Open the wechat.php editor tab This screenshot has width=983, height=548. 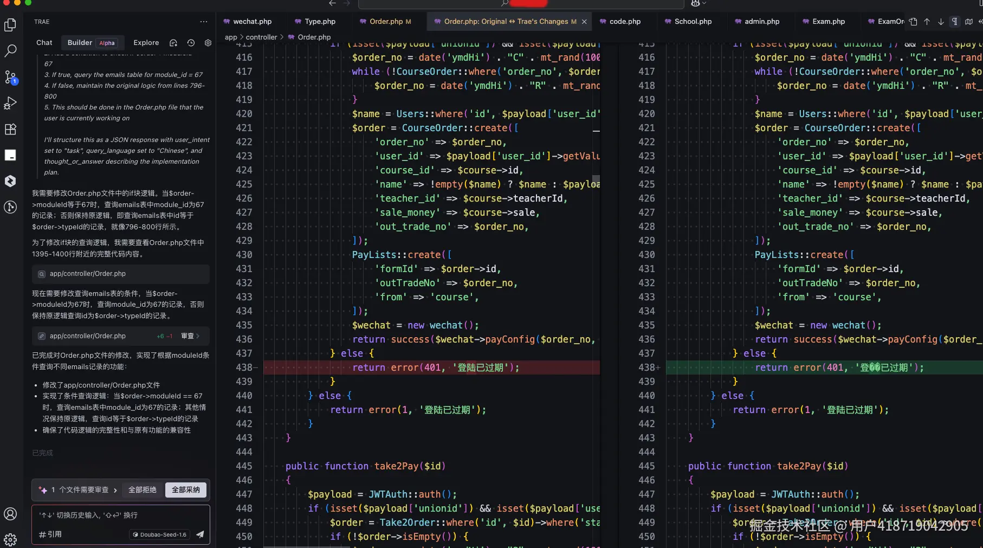pos(252,22)
